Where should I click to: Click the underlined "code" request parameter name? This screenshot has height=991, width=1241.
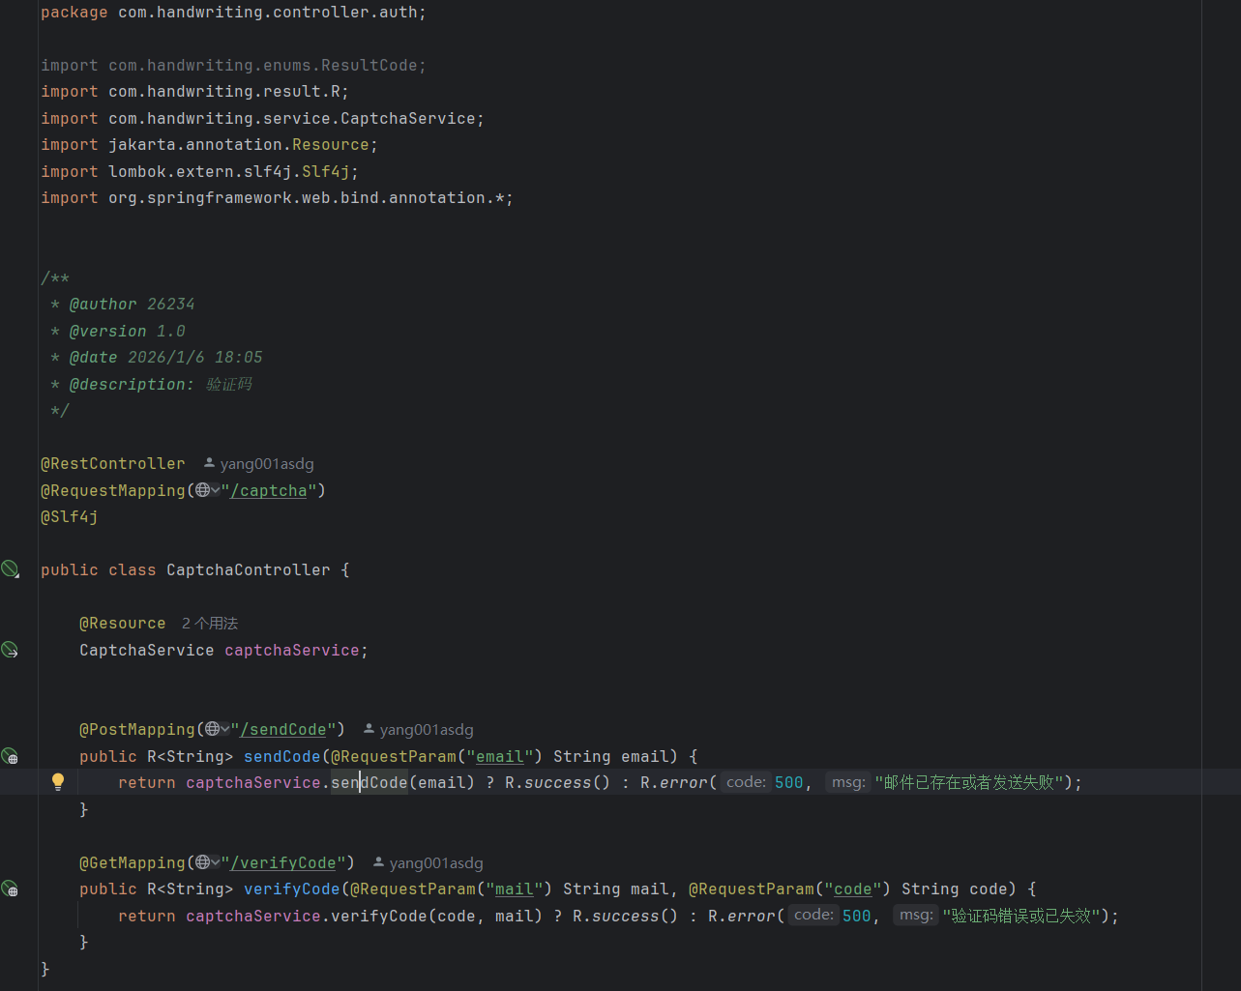coord(853,889)
